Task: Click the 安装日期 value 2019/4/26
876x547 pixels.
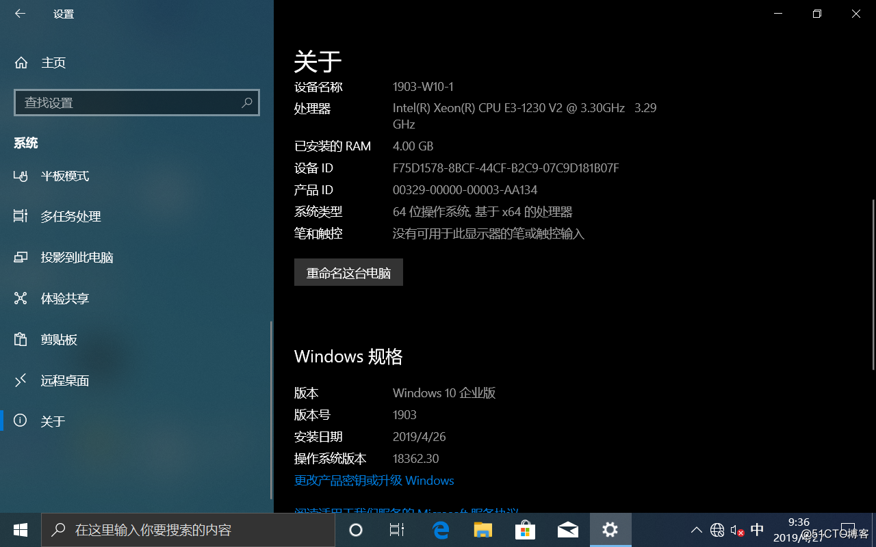Action: point(419,436)
